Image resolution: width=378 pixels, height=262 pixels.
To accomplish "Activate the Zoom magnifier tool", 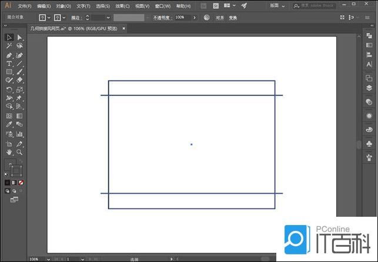I will point(19,152).
